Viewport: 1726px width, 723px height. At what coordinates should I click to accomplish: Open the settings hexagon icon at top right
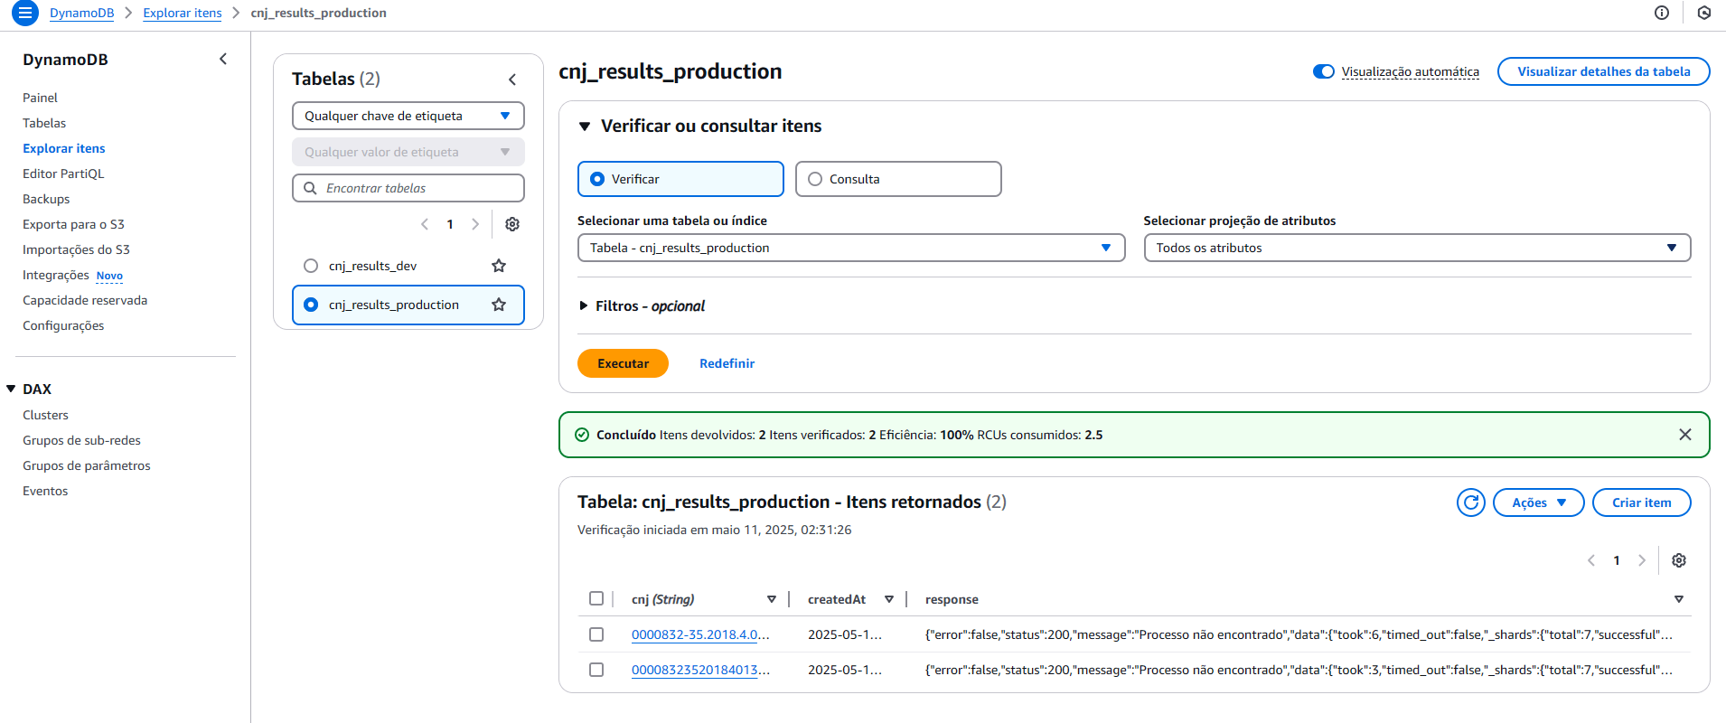(x=1704, y=13)
